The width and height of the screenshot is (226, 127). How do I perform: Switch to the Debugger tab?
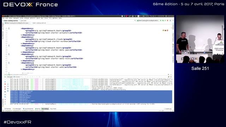pyautogui.click(x=10, y=77)
